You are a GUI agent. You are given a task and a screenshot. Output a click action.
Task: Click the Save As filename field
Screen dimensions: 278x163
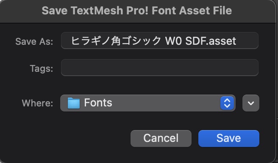pyautogui.click(x=160, y=41)
